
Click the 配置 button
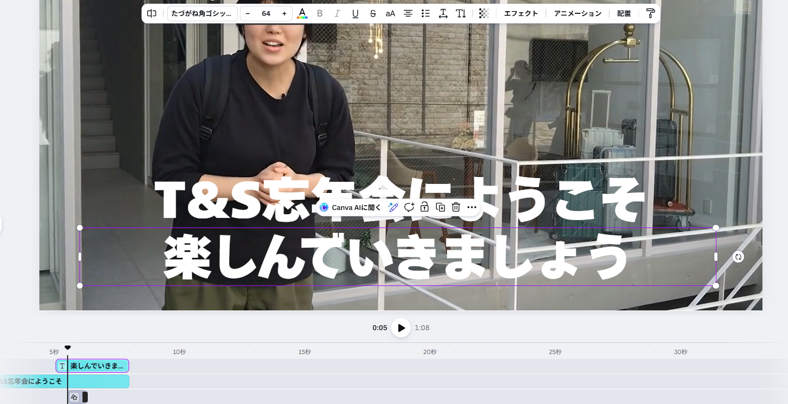click(x=624, y=13)
